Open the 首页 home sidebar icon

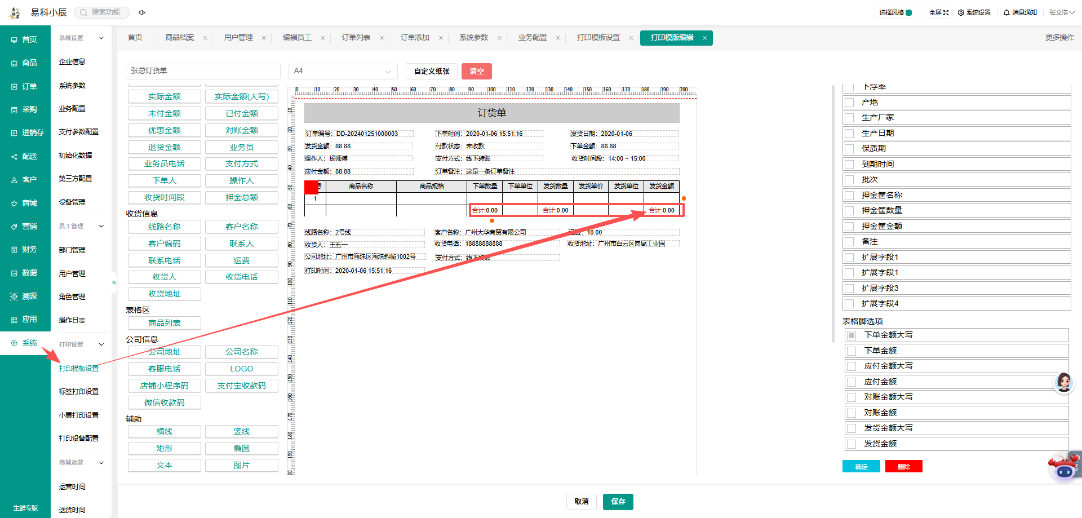point(14,40)
